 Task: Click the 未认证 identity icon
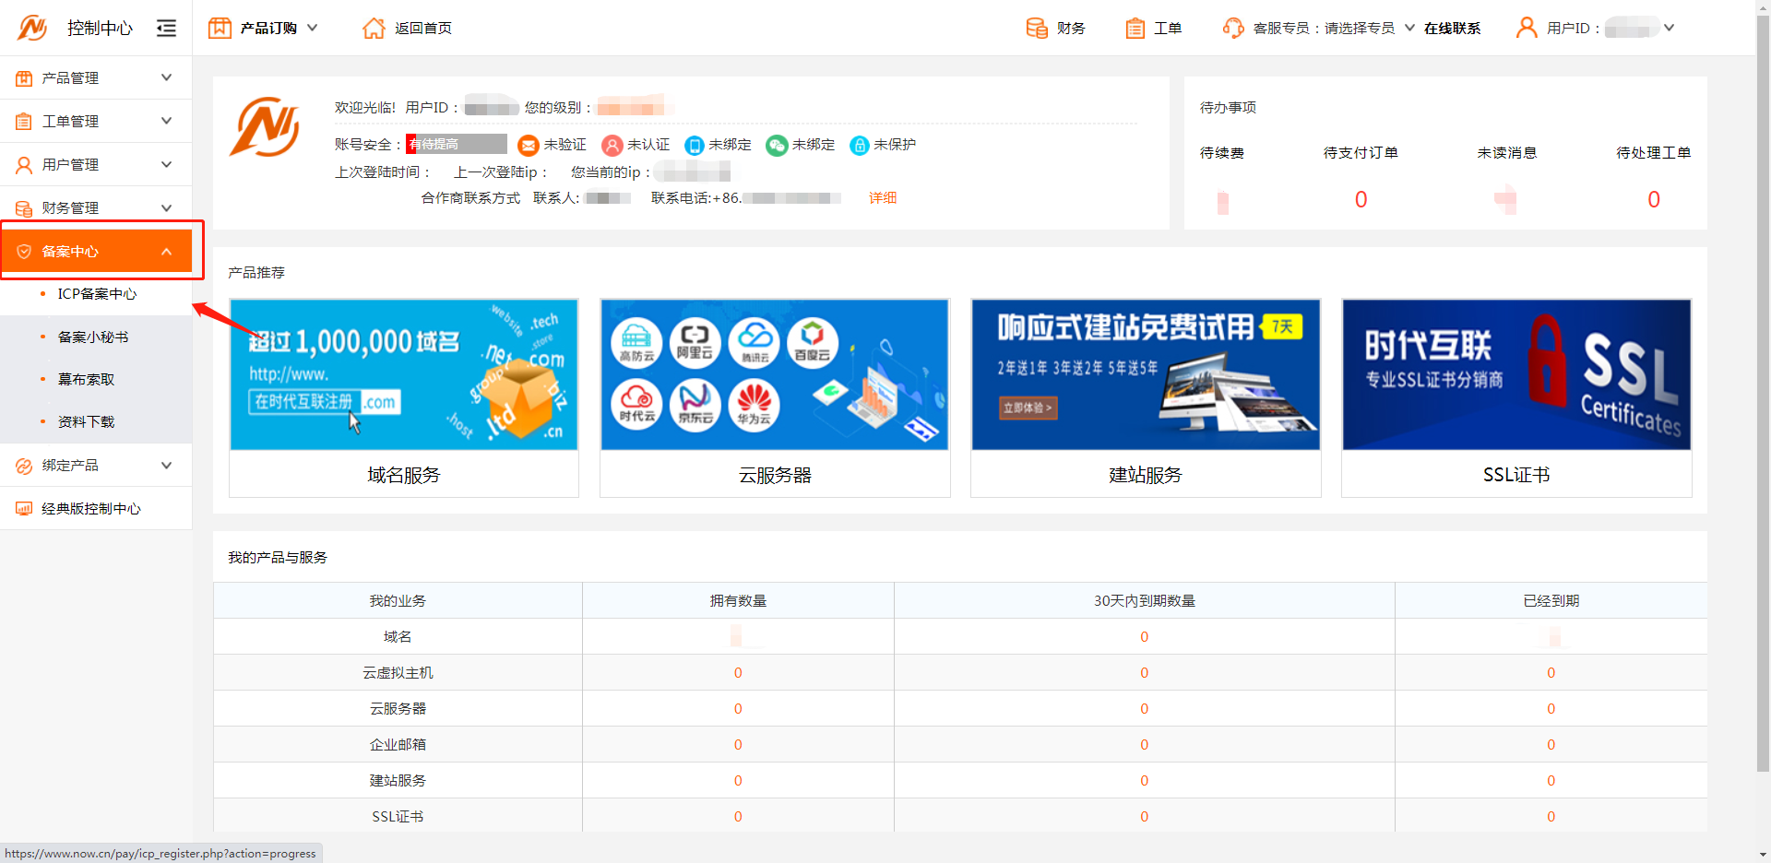pyautogui.click(x=612, y=146)
